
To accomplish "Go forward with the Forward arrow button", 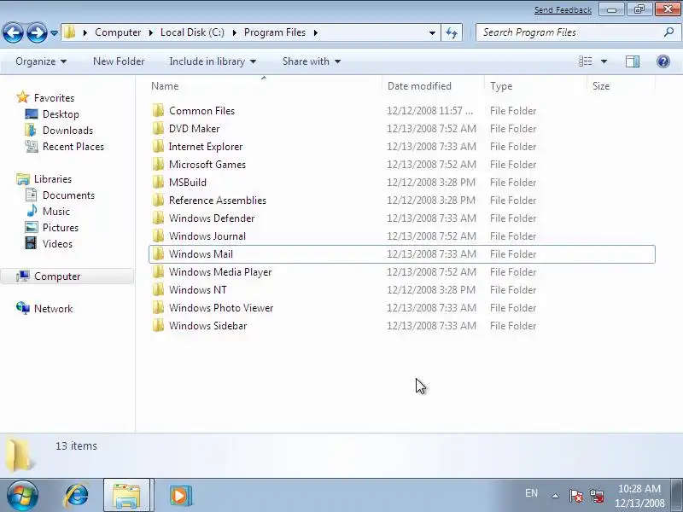I will [37, 32].
